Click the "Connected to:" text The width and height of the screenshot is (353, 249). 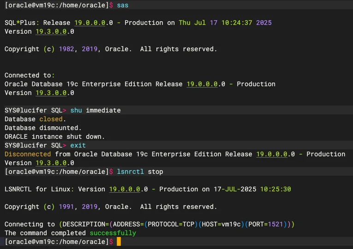pos(30,75)
